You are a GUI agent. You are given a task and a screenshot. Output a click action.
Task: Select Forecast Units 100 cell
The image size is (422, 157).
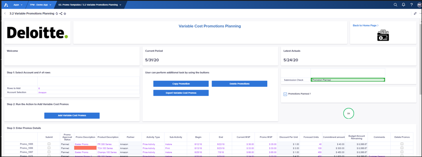311,148
